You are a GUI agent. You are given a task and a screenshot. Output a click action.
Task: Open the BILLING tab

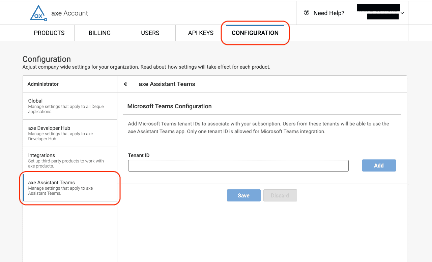[99, 33]
